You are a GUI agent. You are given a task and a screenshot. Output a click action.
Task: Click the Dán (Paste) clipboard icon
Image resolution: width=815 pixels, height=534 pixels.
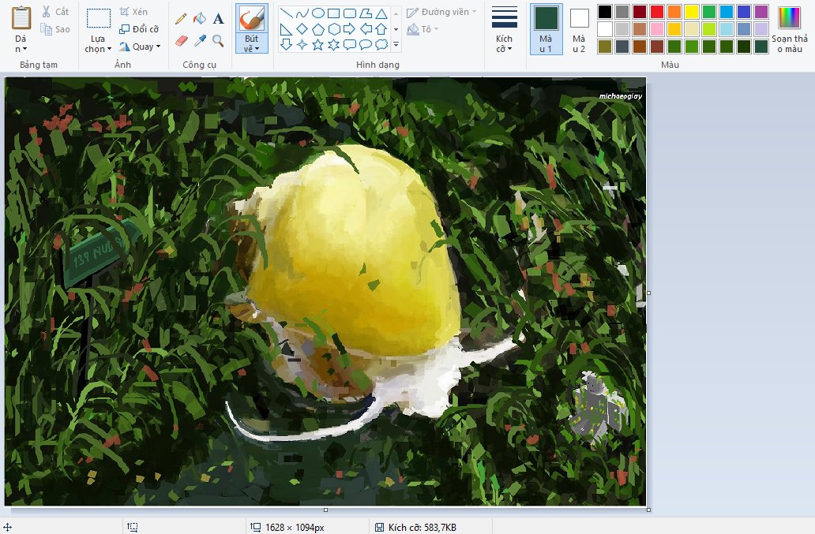pos(21,17)
